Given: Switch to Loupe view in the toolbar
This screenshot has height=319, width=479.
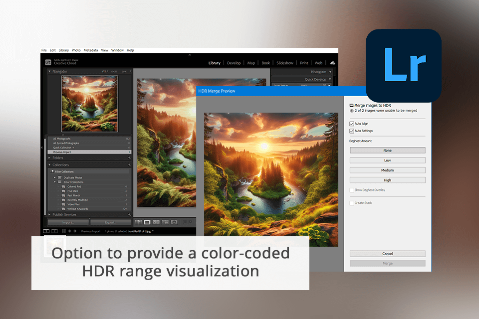Looking at the screenshot, I should point(147,222).
